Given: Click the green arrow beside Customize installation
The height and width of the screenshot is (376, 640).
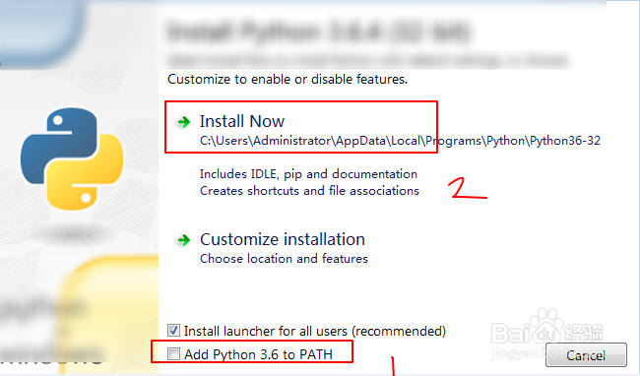Looking at the screenshot, I should pos(184,240).
